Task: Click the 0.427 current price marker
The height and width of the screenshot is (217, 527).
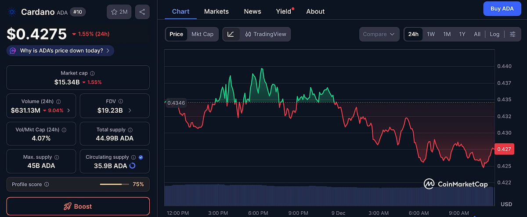Action: [503, 149]
